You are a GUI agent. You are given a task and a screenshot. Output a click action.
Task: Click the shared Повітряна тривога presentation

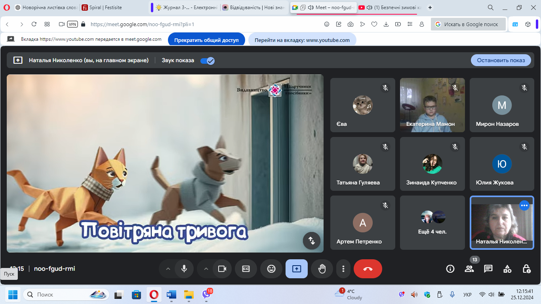pyautogui.click(x=165, y=163)
